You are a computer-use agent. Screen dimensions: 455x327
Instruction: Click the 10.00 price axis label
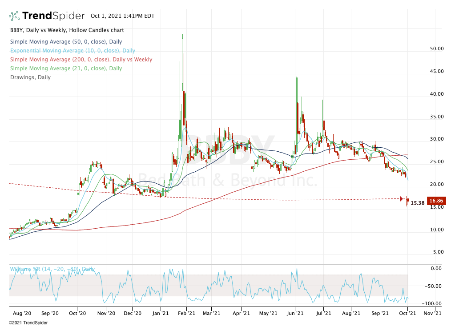[437, 230]
